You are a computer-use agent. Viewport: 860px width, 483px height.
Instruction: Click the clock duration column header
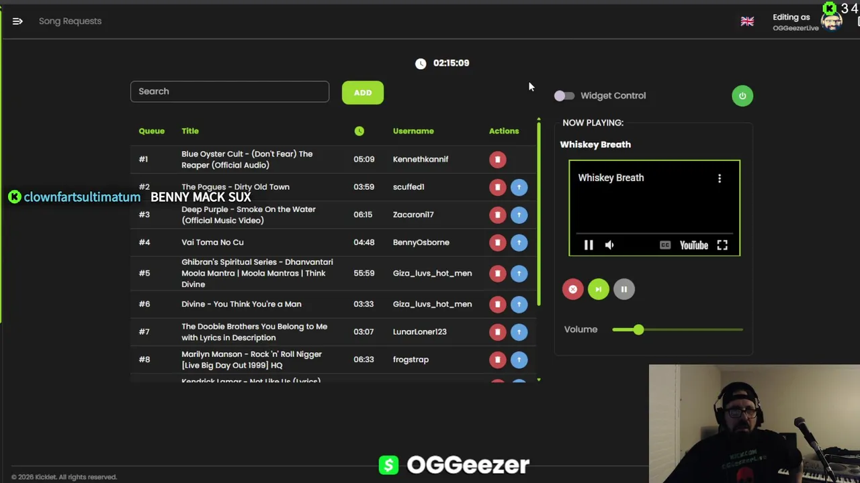click(359, 131)
